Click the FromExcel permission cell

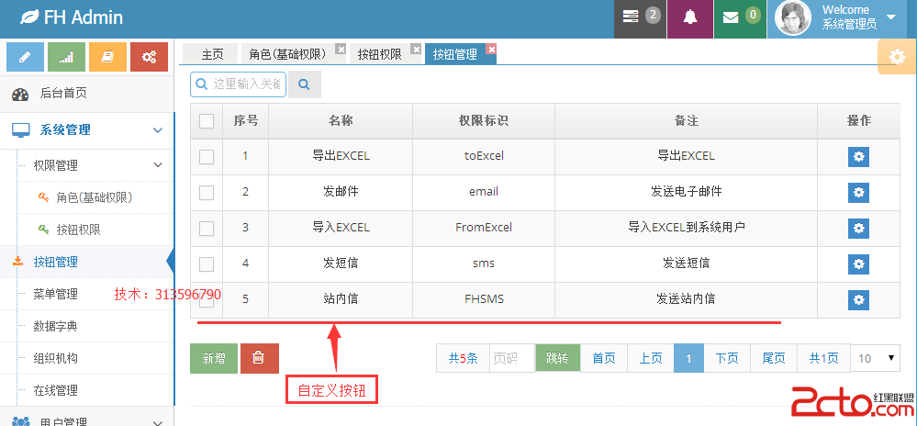click(484, 229)
